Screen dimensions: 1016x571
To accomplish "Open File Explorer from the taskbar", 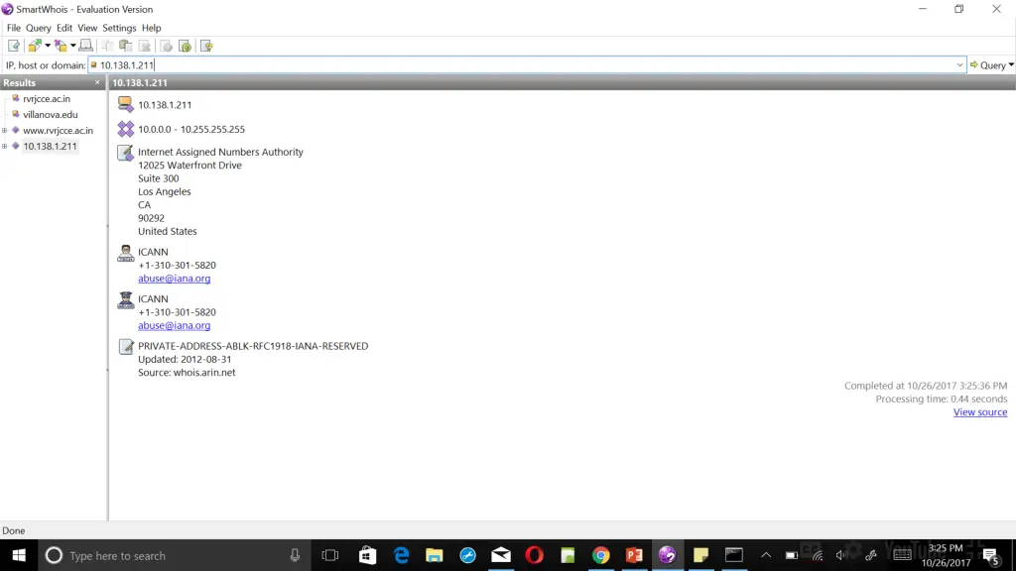I will (435, 555).
